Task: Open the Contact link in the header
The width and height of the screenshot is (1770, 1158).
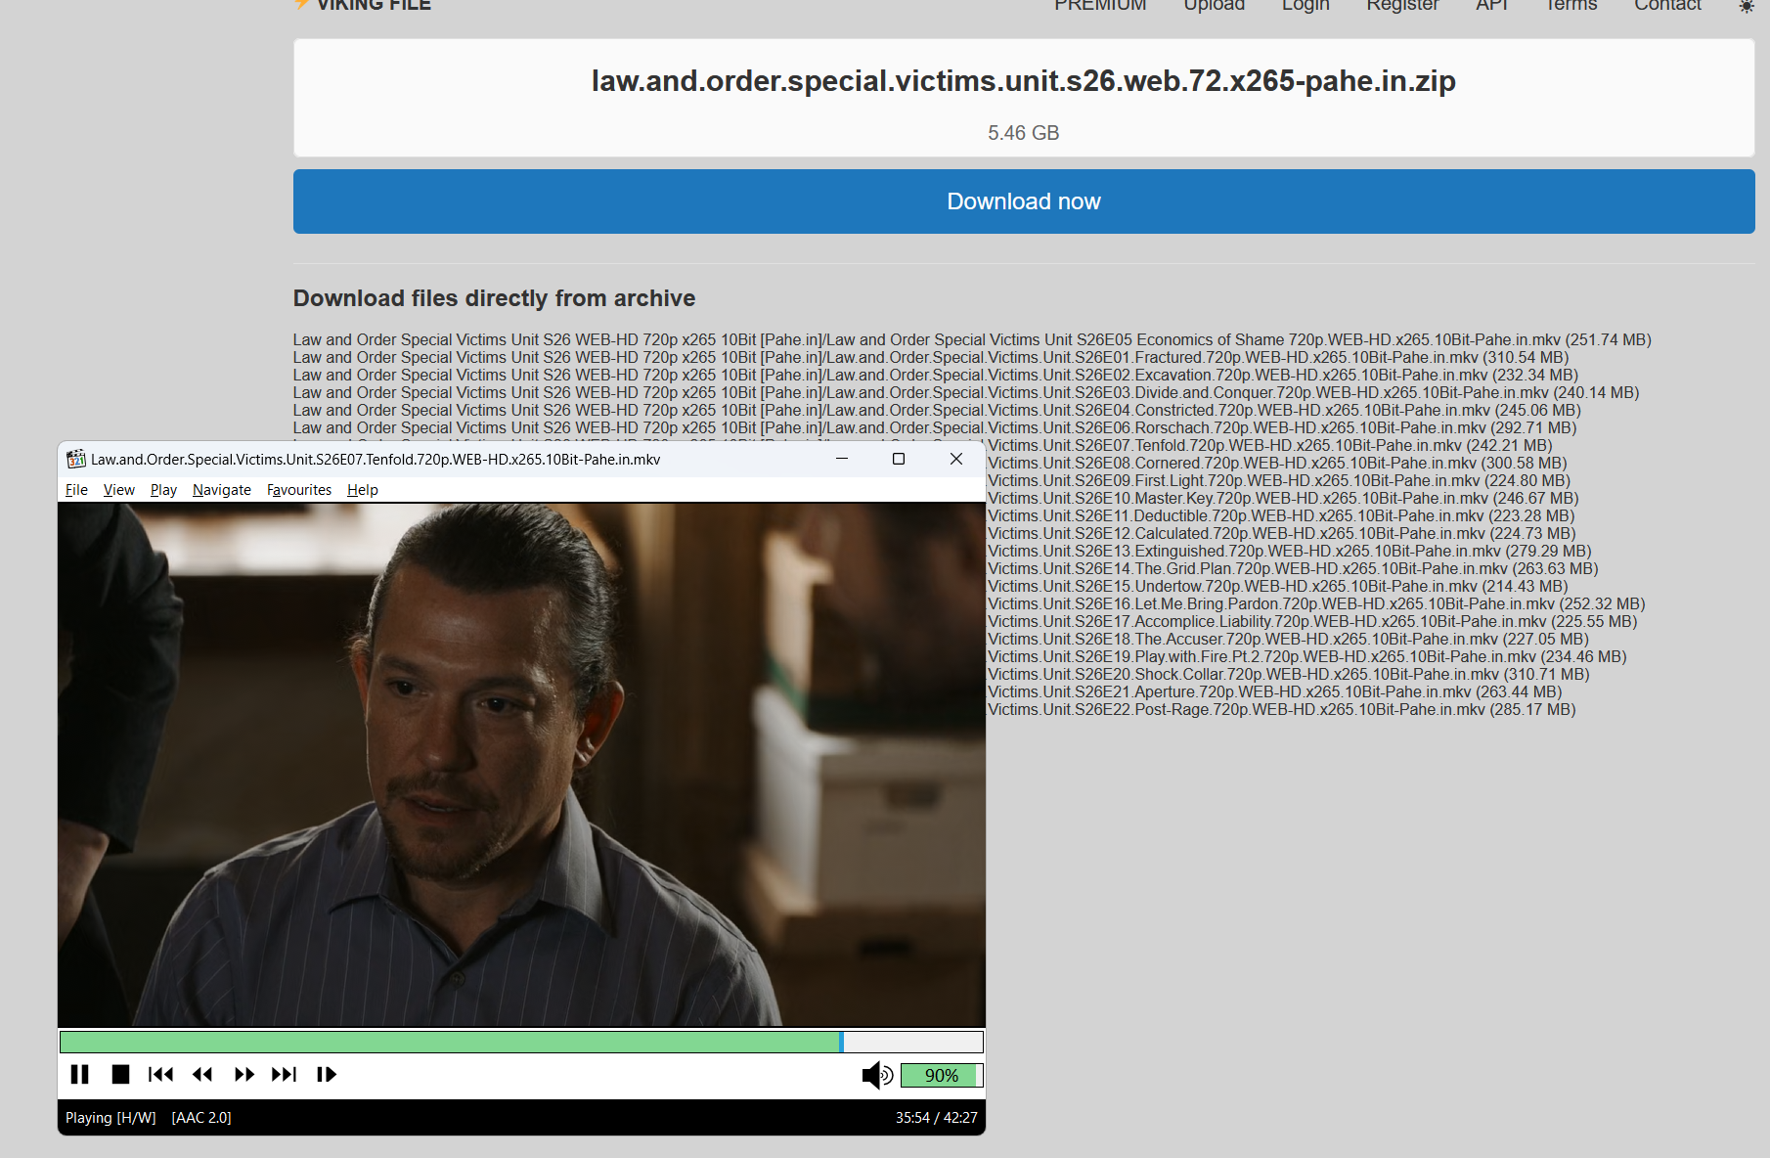Action: point(1667,5)
